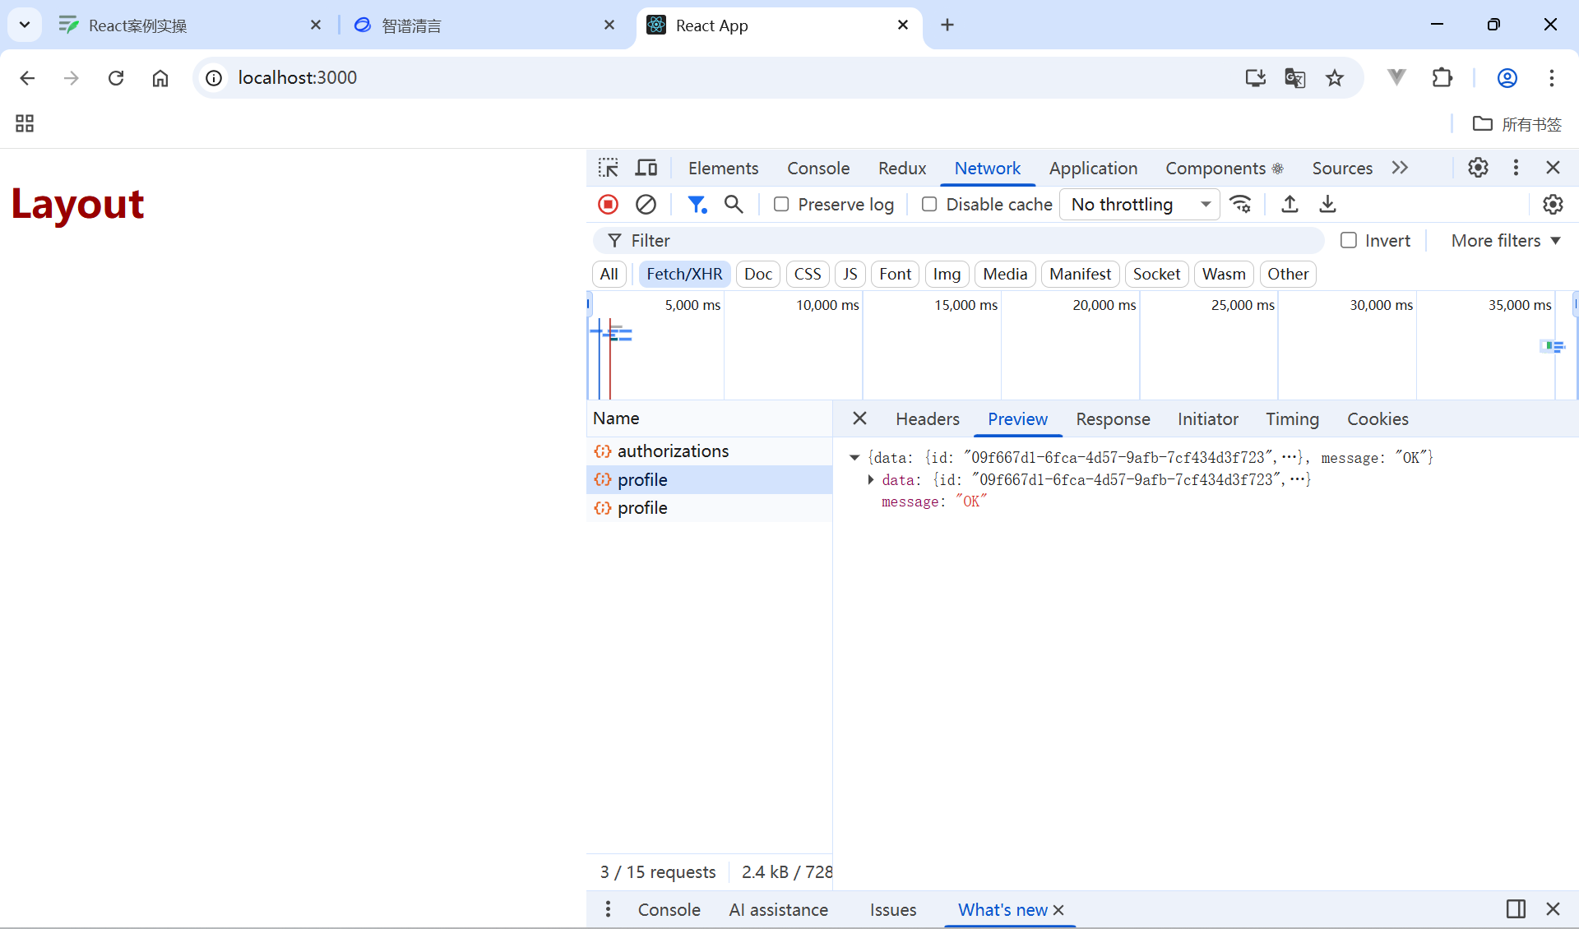The width and height of the screenshot is (1579, 929).
Task: Expand the More filters menu
Action: (x=1505, y=240)
